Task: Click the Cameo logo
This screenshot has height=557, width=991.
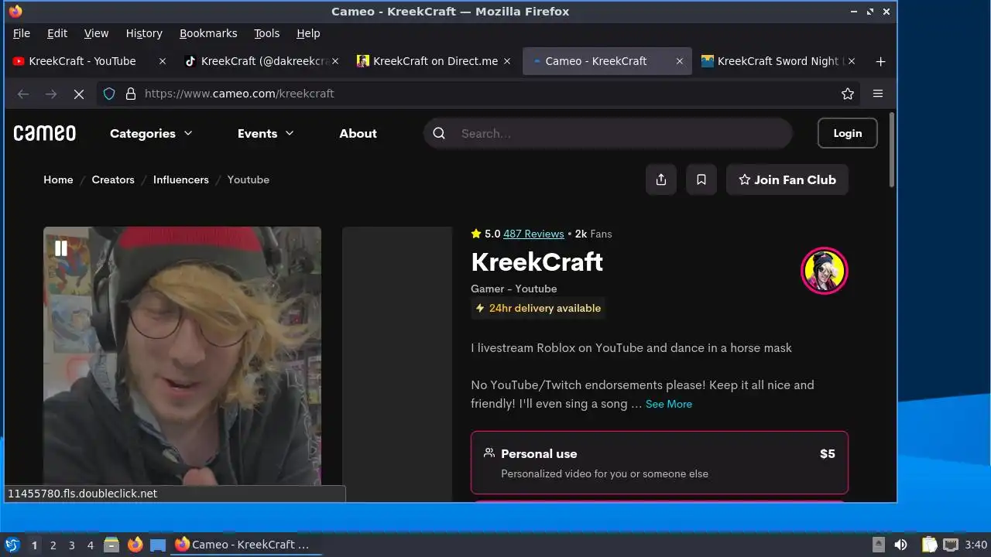Action: [x=45, y=133]
